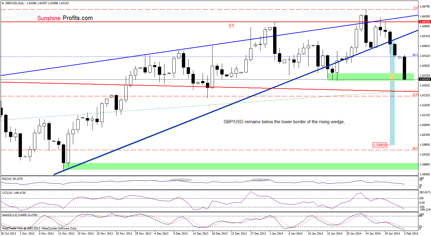Image resolution: width=431 pixels, height=236 pixels.
Task: Click the 1.59355 price axis value
Action: [425, 154]
